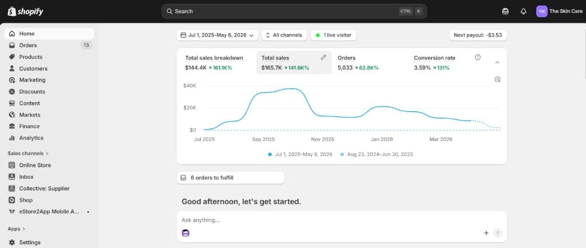Click legend entry Aug 23, 2024–Jun 30, 2025
The image size is (586, 248).
point(377,154)
